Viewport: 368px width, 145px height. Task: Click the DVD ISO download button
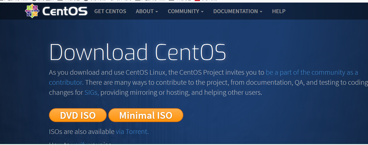[x=78, y=115]
